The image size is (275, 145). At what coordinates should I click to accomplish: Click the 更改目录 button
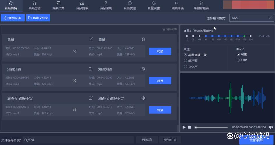[x=147, y=140]
